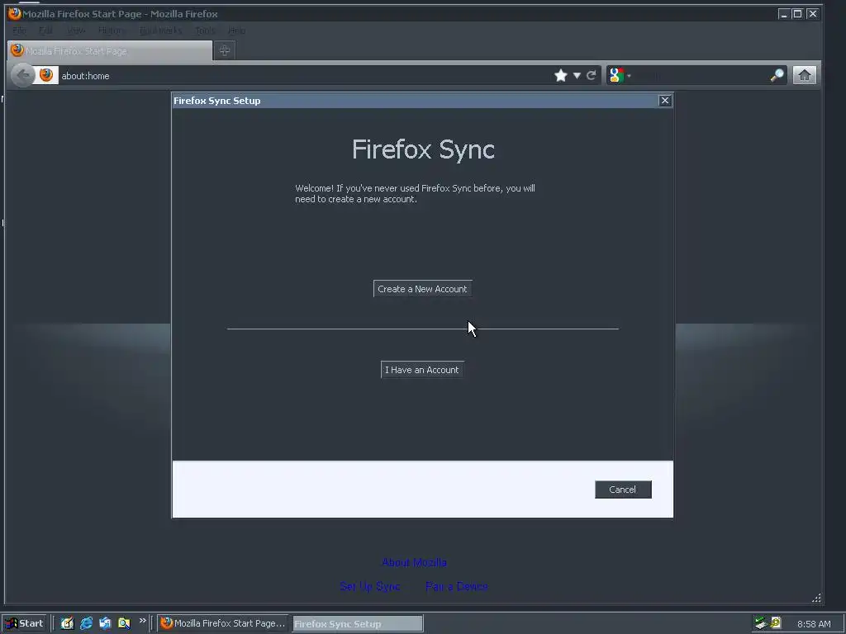Switch to the Mozilla Firefox Start Page taskbar button
846x634 pixels.
point(223,623)
